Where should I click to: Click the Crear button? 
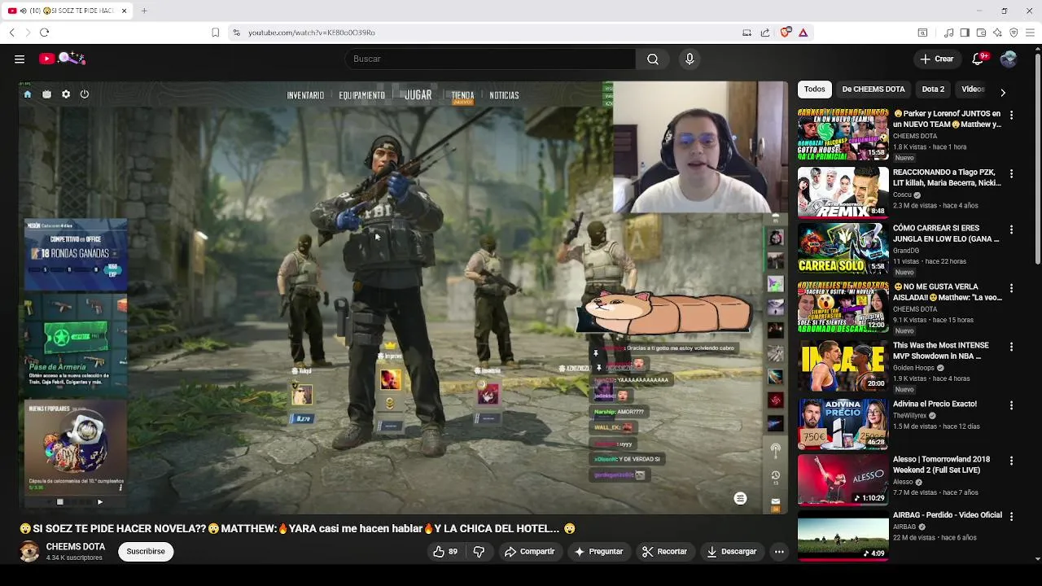[936, 59]
